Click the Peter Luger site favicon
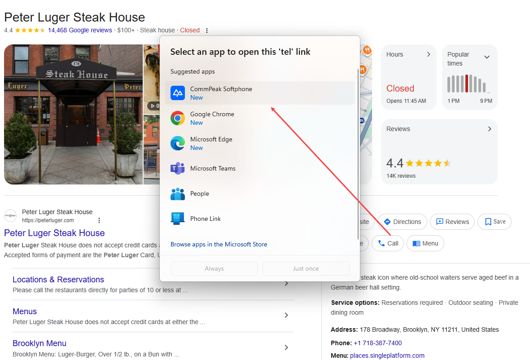The image size is (530, 360). pos(10,215)
